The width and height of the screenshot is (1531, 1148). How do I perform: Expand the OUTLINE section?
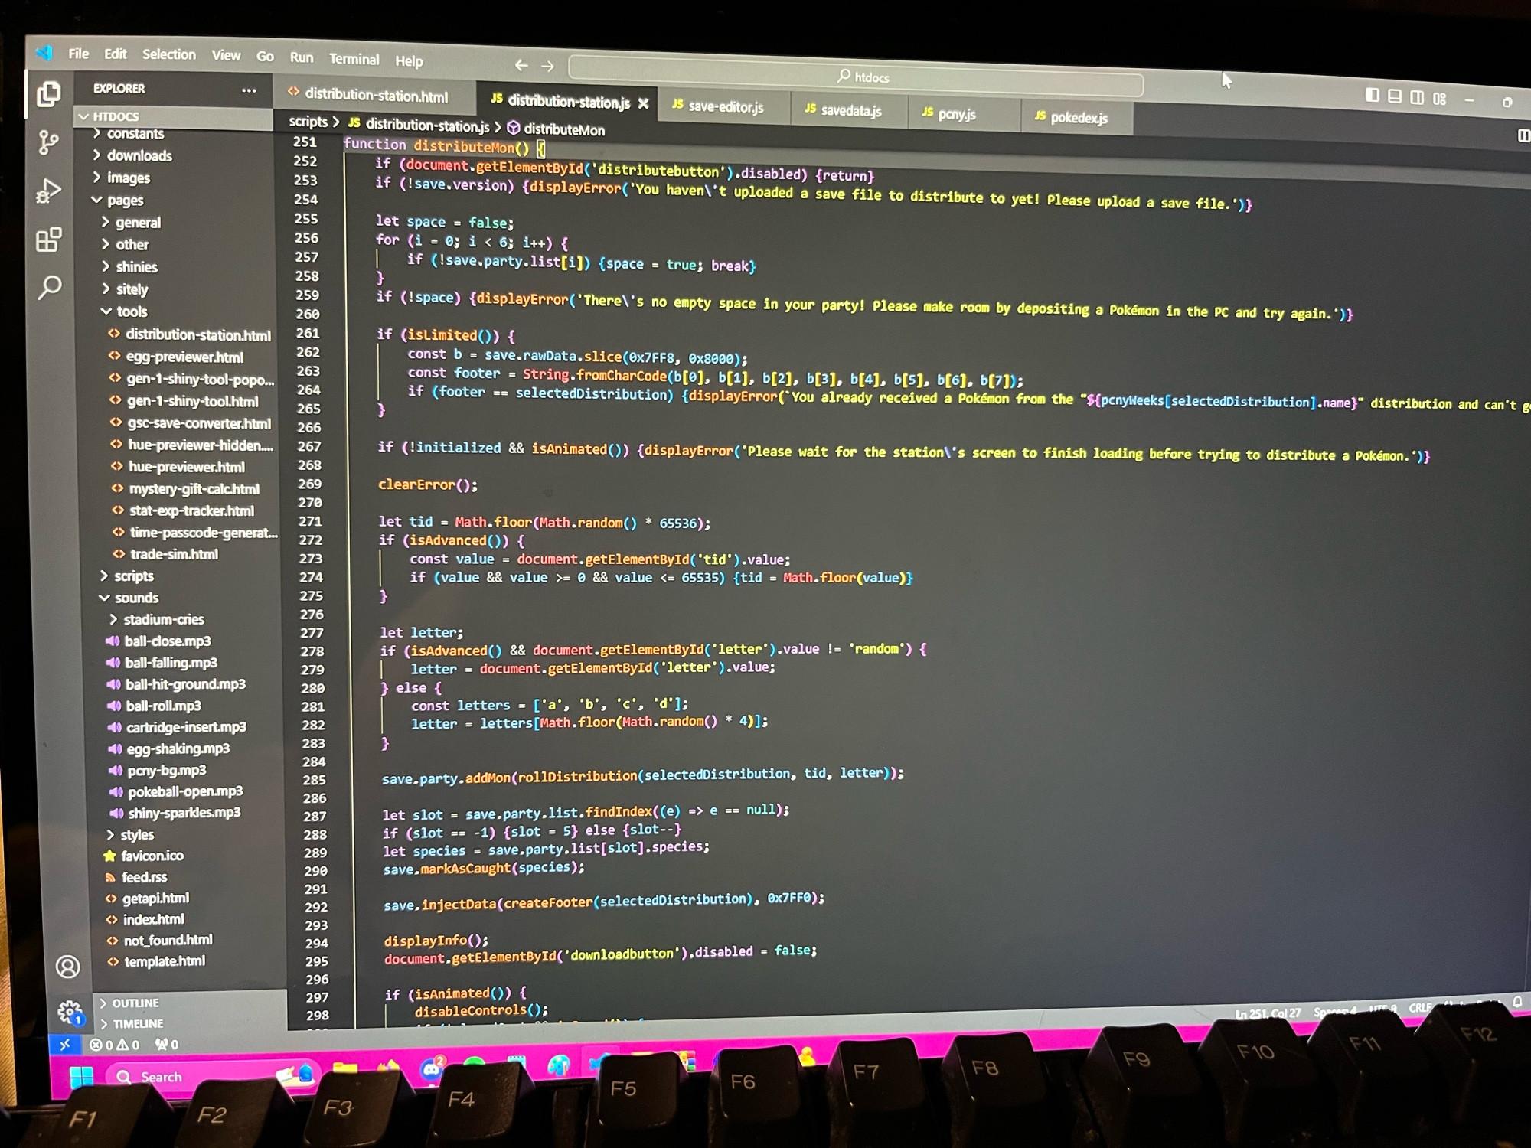(x=129, y=1003)
